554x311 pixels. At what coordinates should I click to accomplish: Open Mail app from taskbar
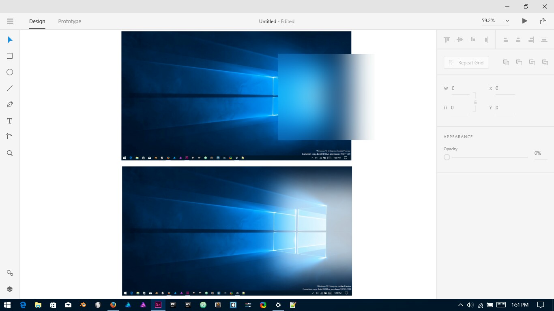(68, 305)
